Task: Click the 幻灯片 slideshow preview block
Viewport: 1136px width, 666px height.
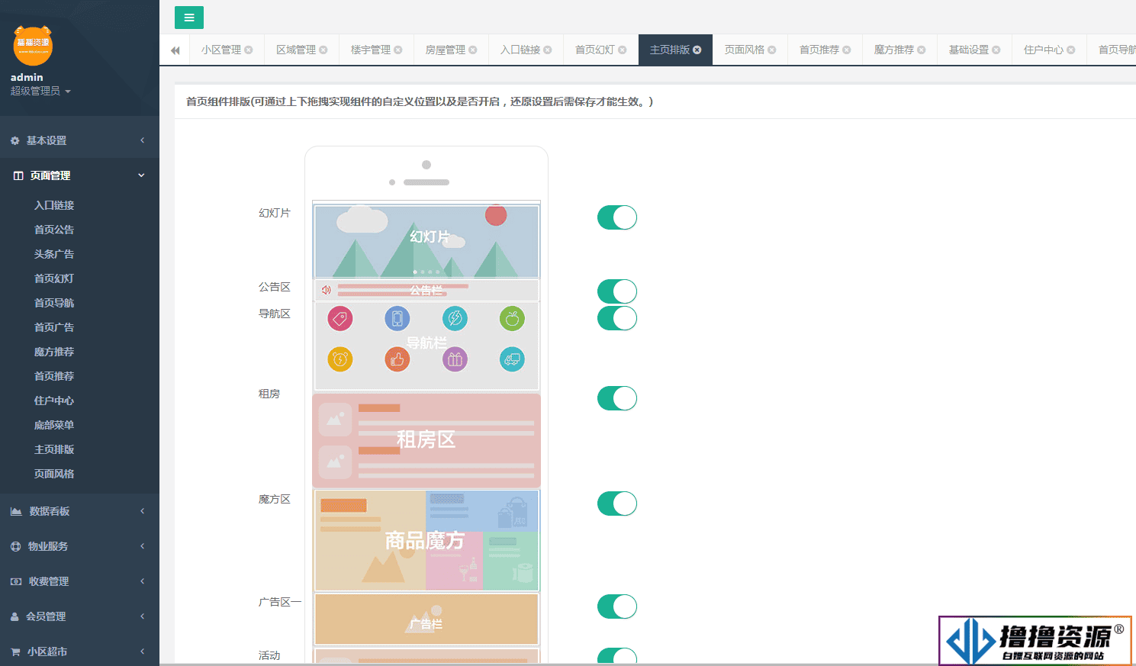Action: click(x=426, y=241)
